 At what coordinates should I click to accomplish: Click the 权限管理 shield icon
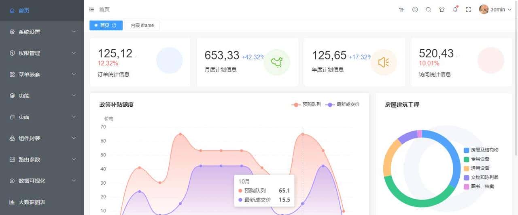(x=12, y=53)
